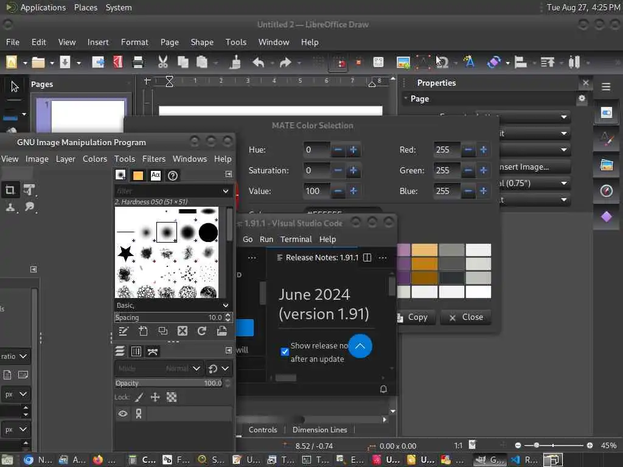Switch to the Dimension Lines layer tab
This screenshot has width=623, height=467.
(x=319, y=430)
